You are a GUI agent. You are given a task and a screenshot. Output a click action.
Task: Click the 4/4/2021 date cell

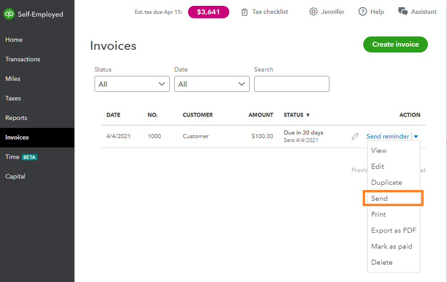tap(118, 136)
